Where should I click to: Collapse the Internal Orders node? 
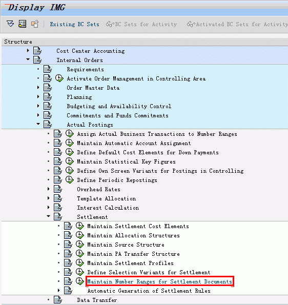(x=28, y=59)
